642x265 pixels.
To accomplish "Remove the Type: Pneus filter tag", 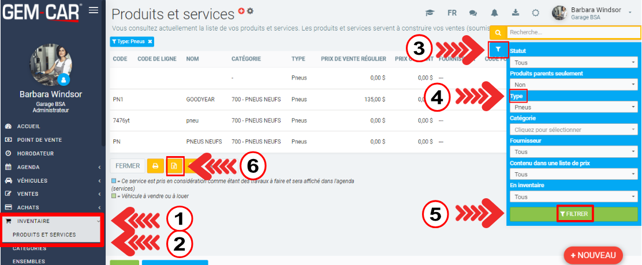I will pyautogui.click(x=150, y=41).
